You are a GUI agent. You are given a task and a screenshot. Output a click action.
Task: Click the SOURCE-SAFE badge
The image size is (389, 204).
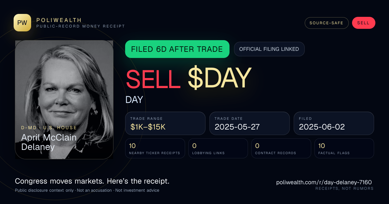[x=326, y=23]
